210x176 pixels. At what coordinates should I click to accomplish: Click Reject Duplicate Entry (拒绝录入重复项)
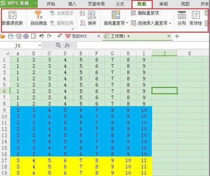click(149, 23)
